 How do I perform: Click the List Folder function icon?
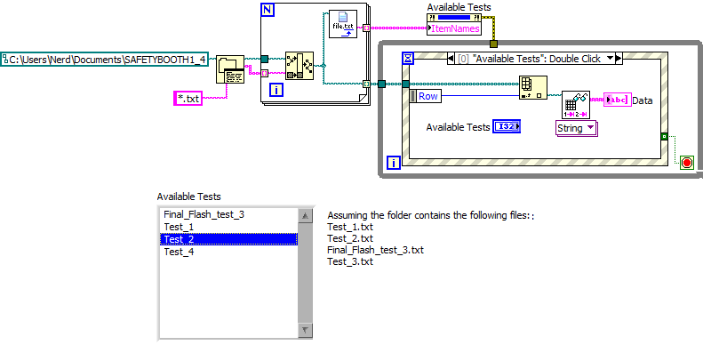[230, 69]
